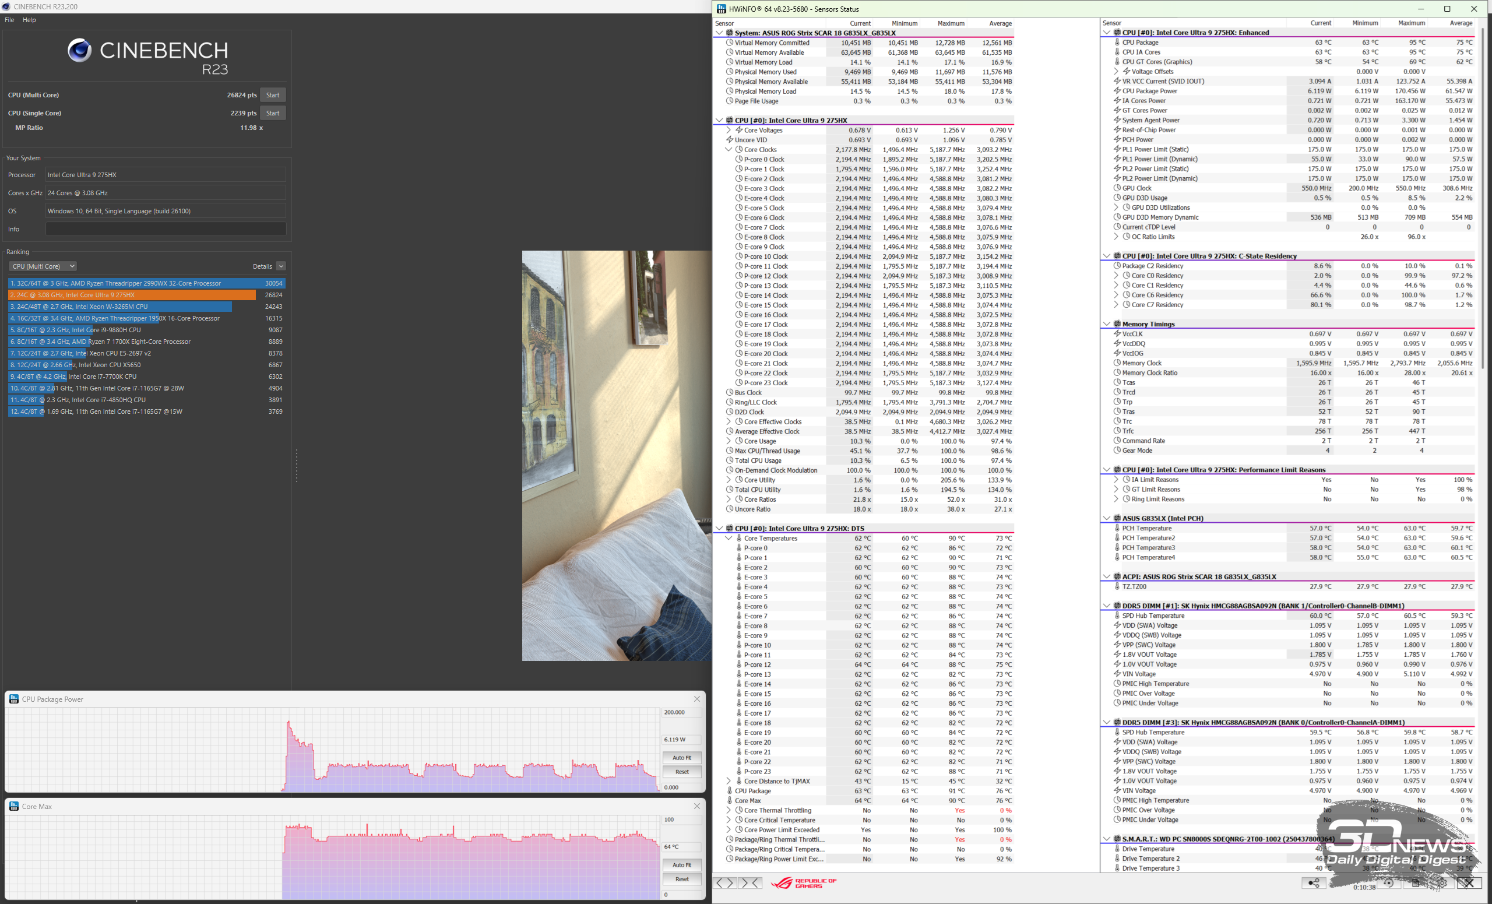Click the thermometer icon next to P-core 12 temperature
The image size is (1492, 904).
click(739, 664)
